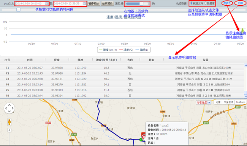Screen dimensions: 247x146
Task: Click the 油耗(L) legend entry
Action: pyautogui.click(x=142, y=50)
